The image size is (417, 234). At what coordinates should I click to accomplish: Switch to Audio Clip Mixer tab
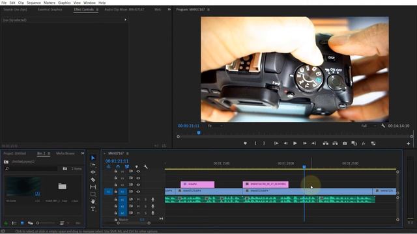click(x=124, y=9)
